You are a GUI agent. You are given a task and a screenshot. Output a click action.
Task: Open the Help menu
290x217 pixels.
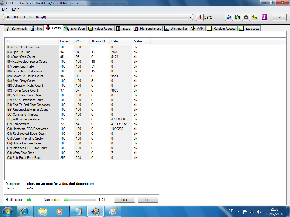coord(16,9)
